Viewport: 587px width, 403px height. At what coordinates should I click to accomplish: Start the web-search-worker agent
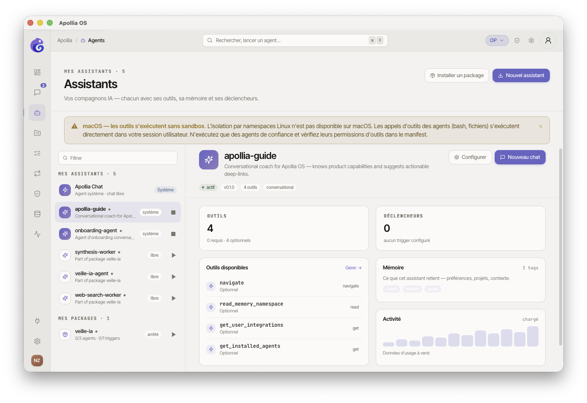pos(173,298)
